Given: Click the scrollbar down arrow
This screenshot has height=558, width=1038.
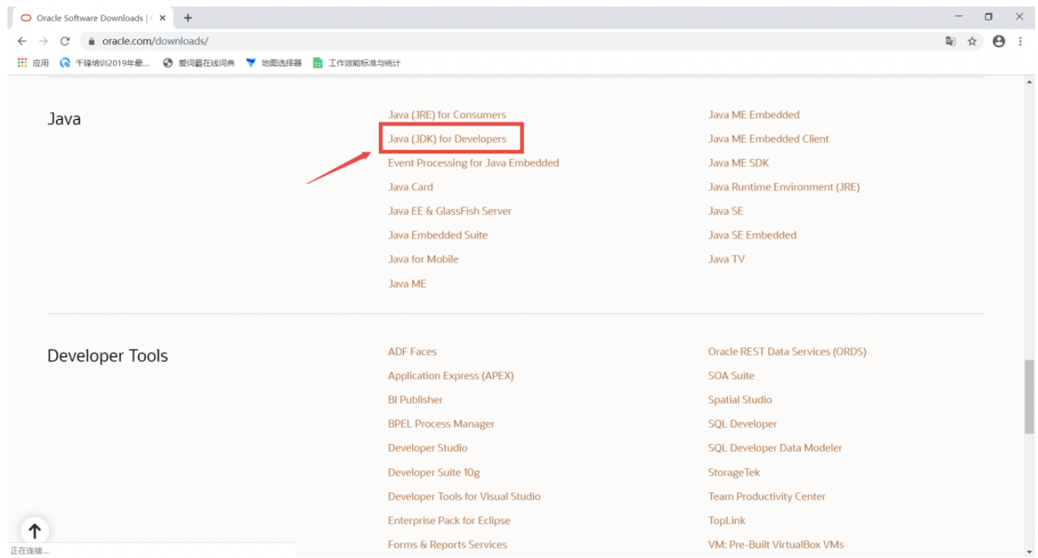Looking at the screenshot, I should (1029, 551).
